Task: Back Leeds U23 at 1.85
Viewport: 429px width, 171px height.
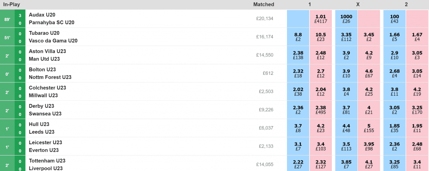Action: point(394,128)
